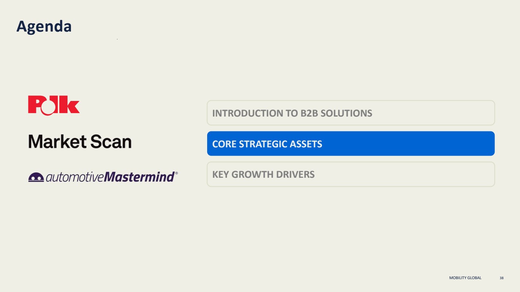Click the red Polk logo
The image size is (520, 292).
click(x=54, y=105)
